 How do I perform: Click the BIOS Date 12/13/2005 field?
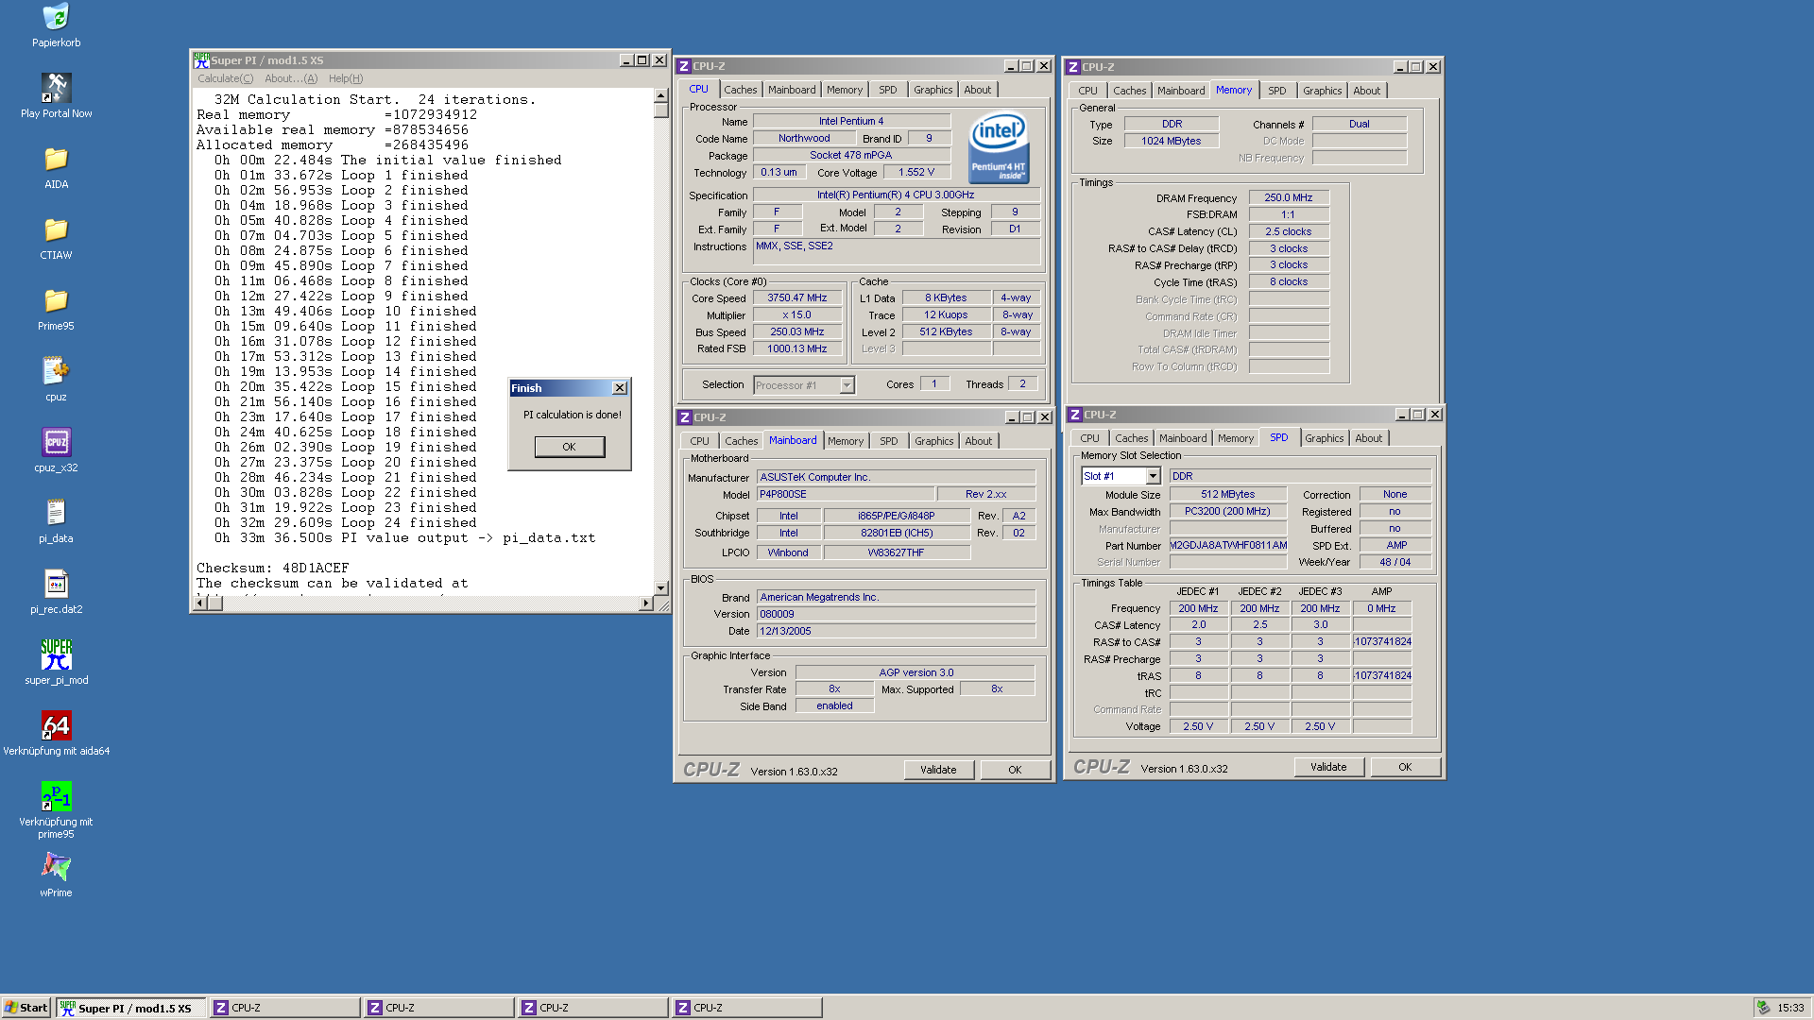896,632
